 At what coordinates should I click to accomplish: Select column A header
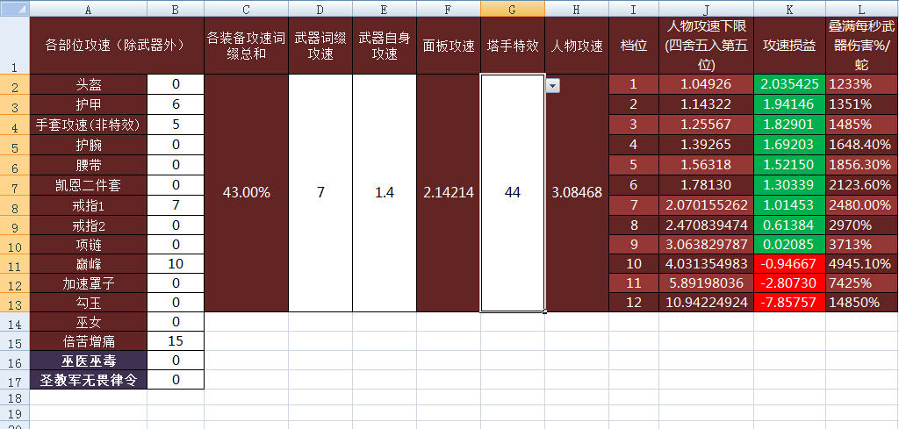89,9
